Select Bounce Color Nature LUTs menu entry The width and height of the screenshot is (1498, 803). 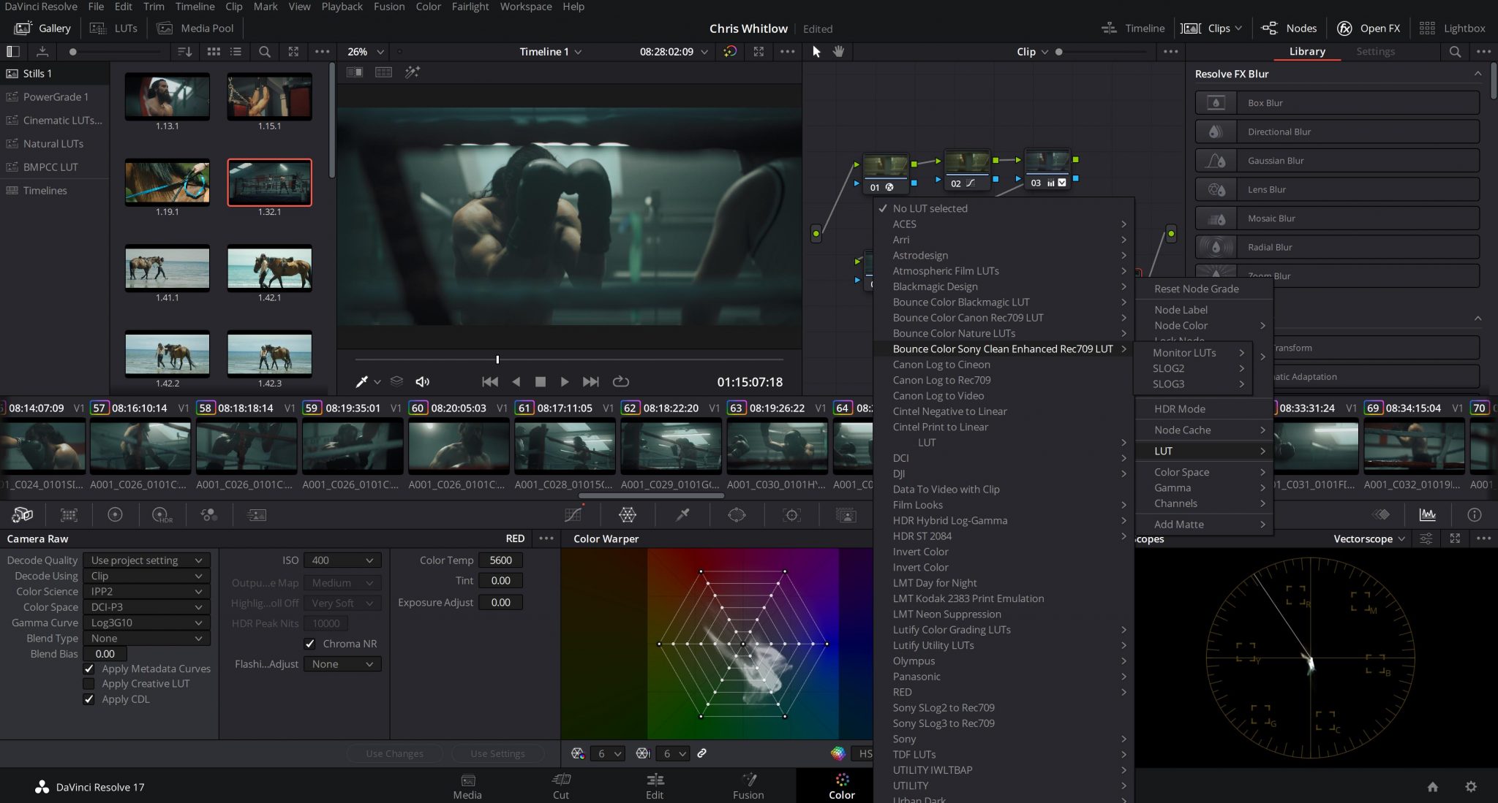click(953, 333)
